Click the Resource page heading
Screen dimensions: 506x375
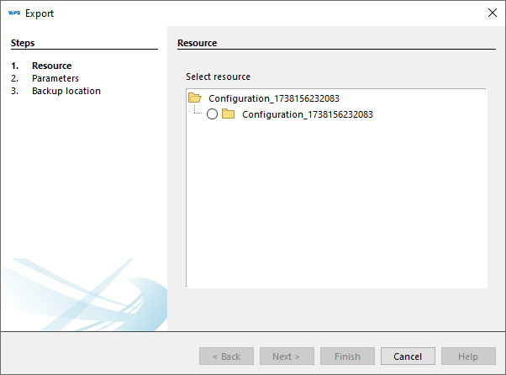[x=198, y=43]
